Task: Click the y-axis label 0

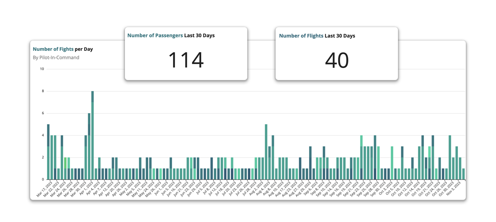Action: 43,179
